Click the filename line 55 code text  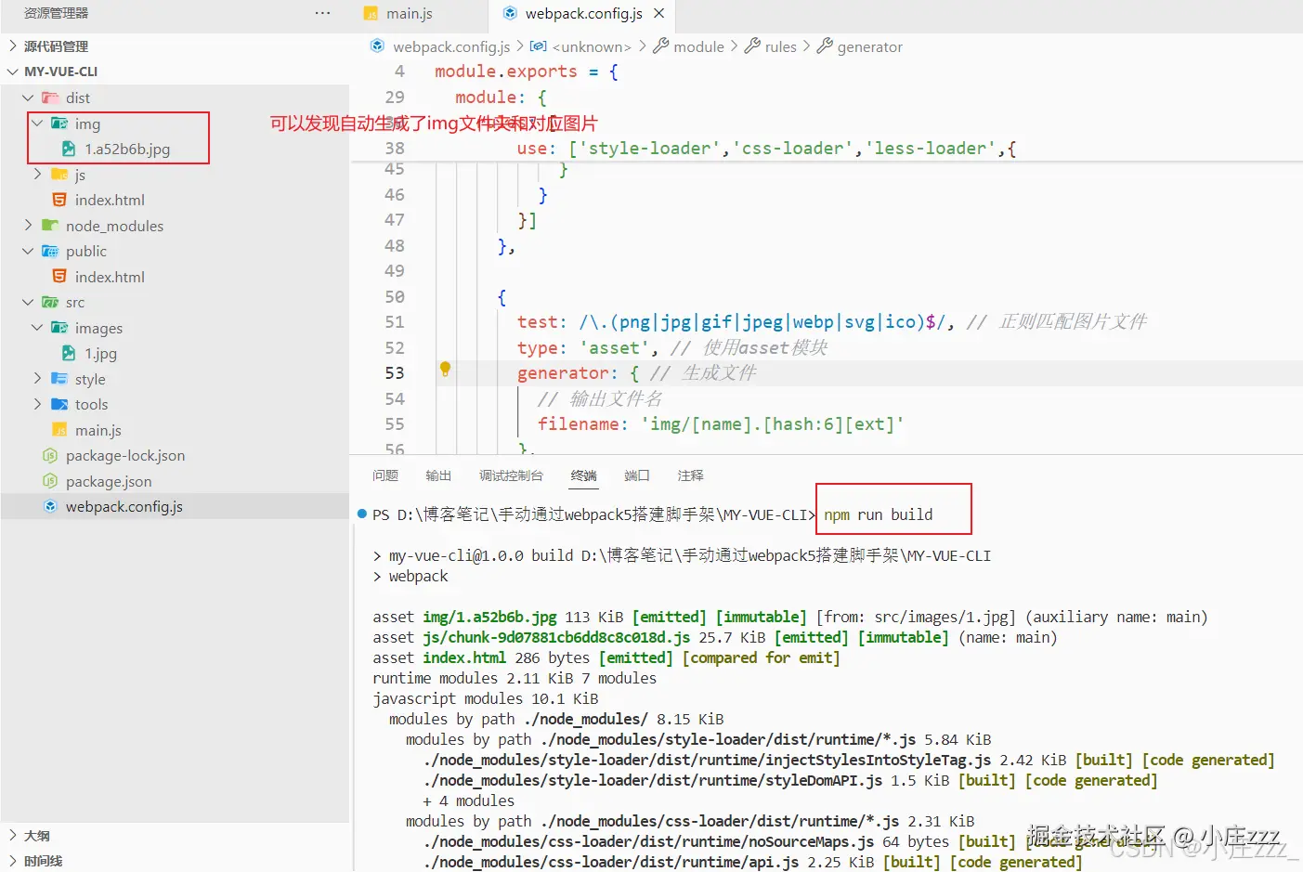[721, 423]
